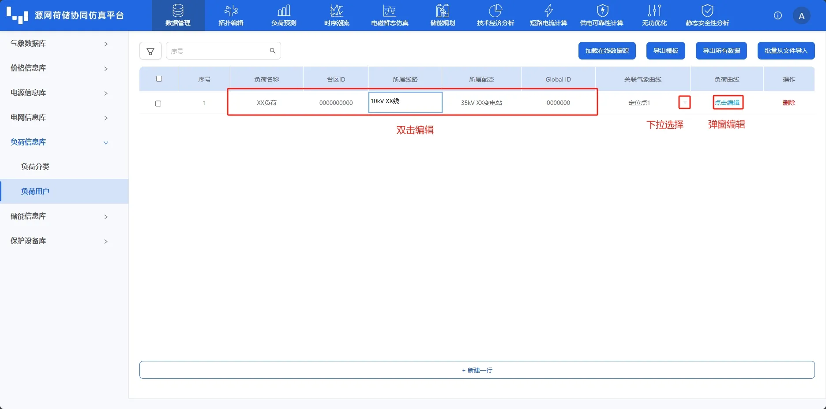The height and width of the screenshot is (409, 826).
Task: Add a row with 新建一行 button
Action: click(477, 370)
